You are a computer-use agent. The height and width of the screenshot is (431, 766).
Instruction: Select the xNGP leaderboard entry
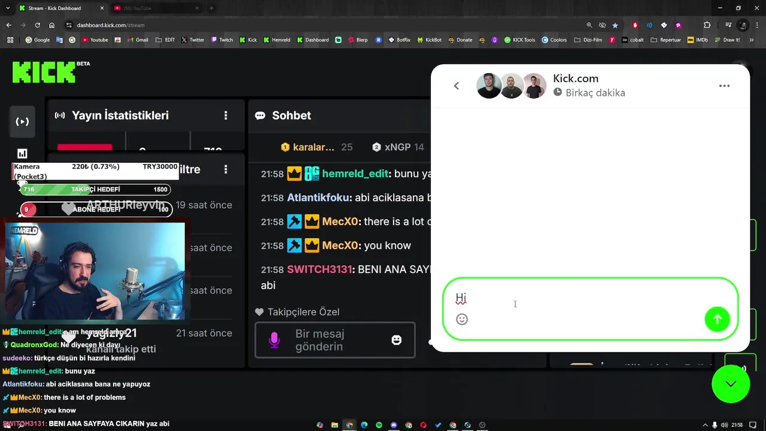pos(397,147)
